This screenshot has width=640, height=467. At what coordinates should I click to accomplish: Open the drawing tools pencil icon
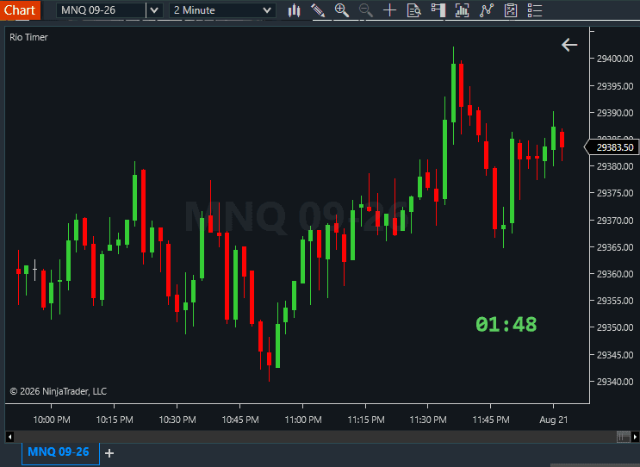tap(318, 10)
